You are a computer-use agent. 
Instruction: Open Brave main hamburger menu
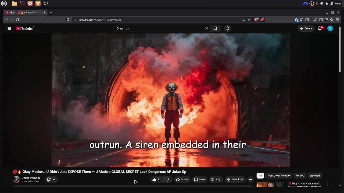pos(337,20)
